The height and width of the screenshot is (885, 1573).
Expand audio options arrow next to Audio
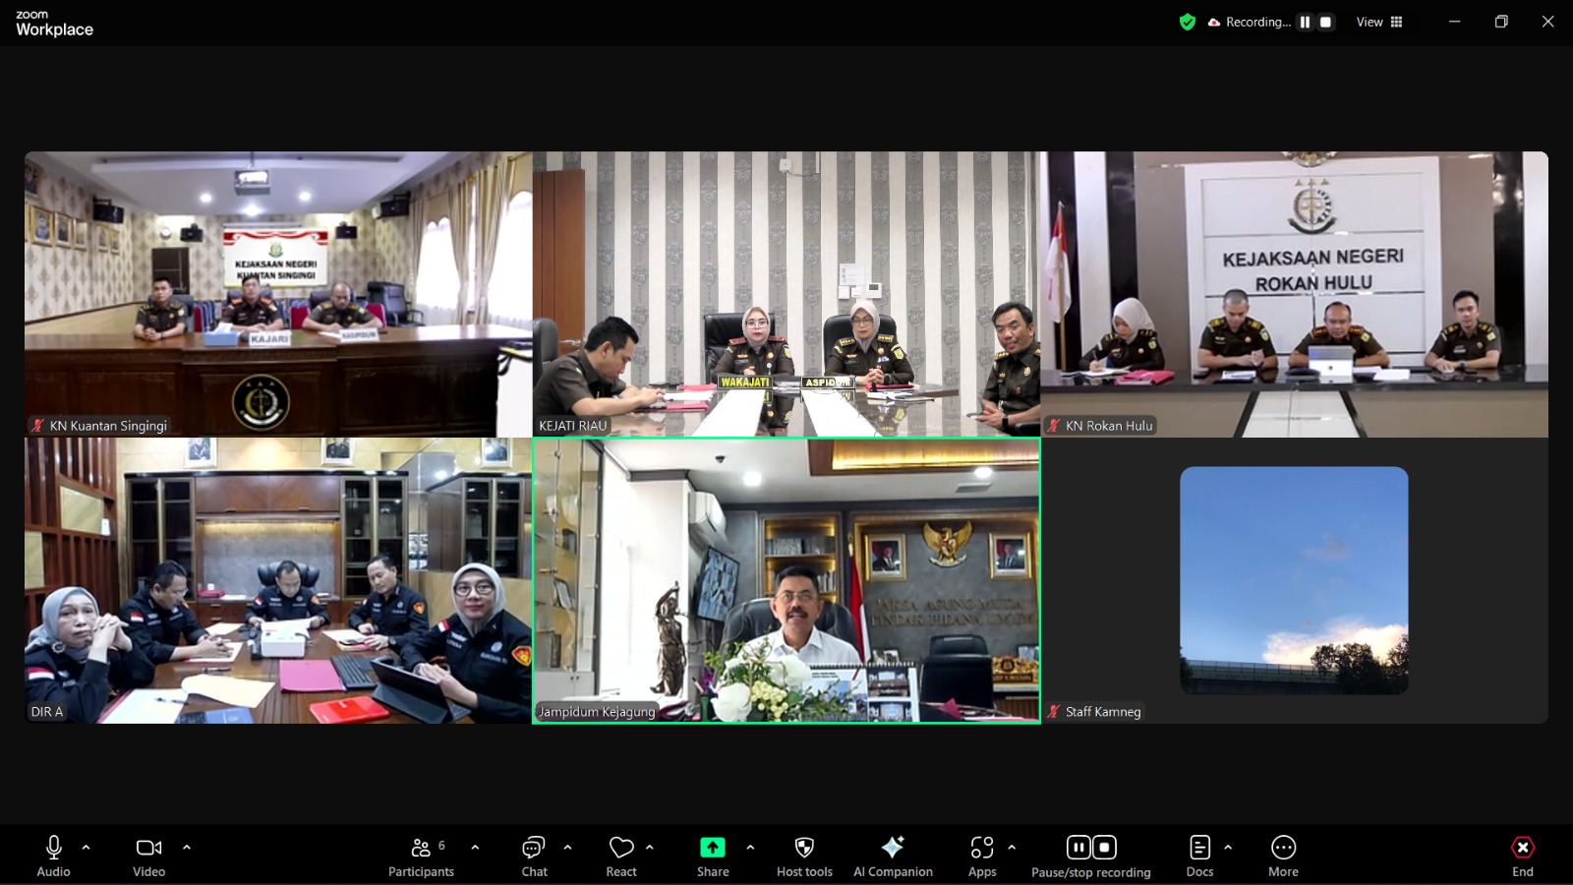pyautogui.click(x=87, y=847)
